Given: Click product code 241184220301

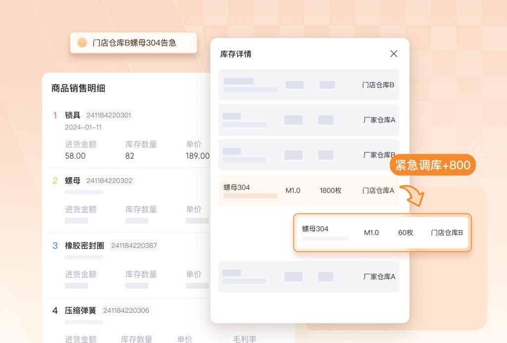Looking at the screenshot, I should 108,115.
